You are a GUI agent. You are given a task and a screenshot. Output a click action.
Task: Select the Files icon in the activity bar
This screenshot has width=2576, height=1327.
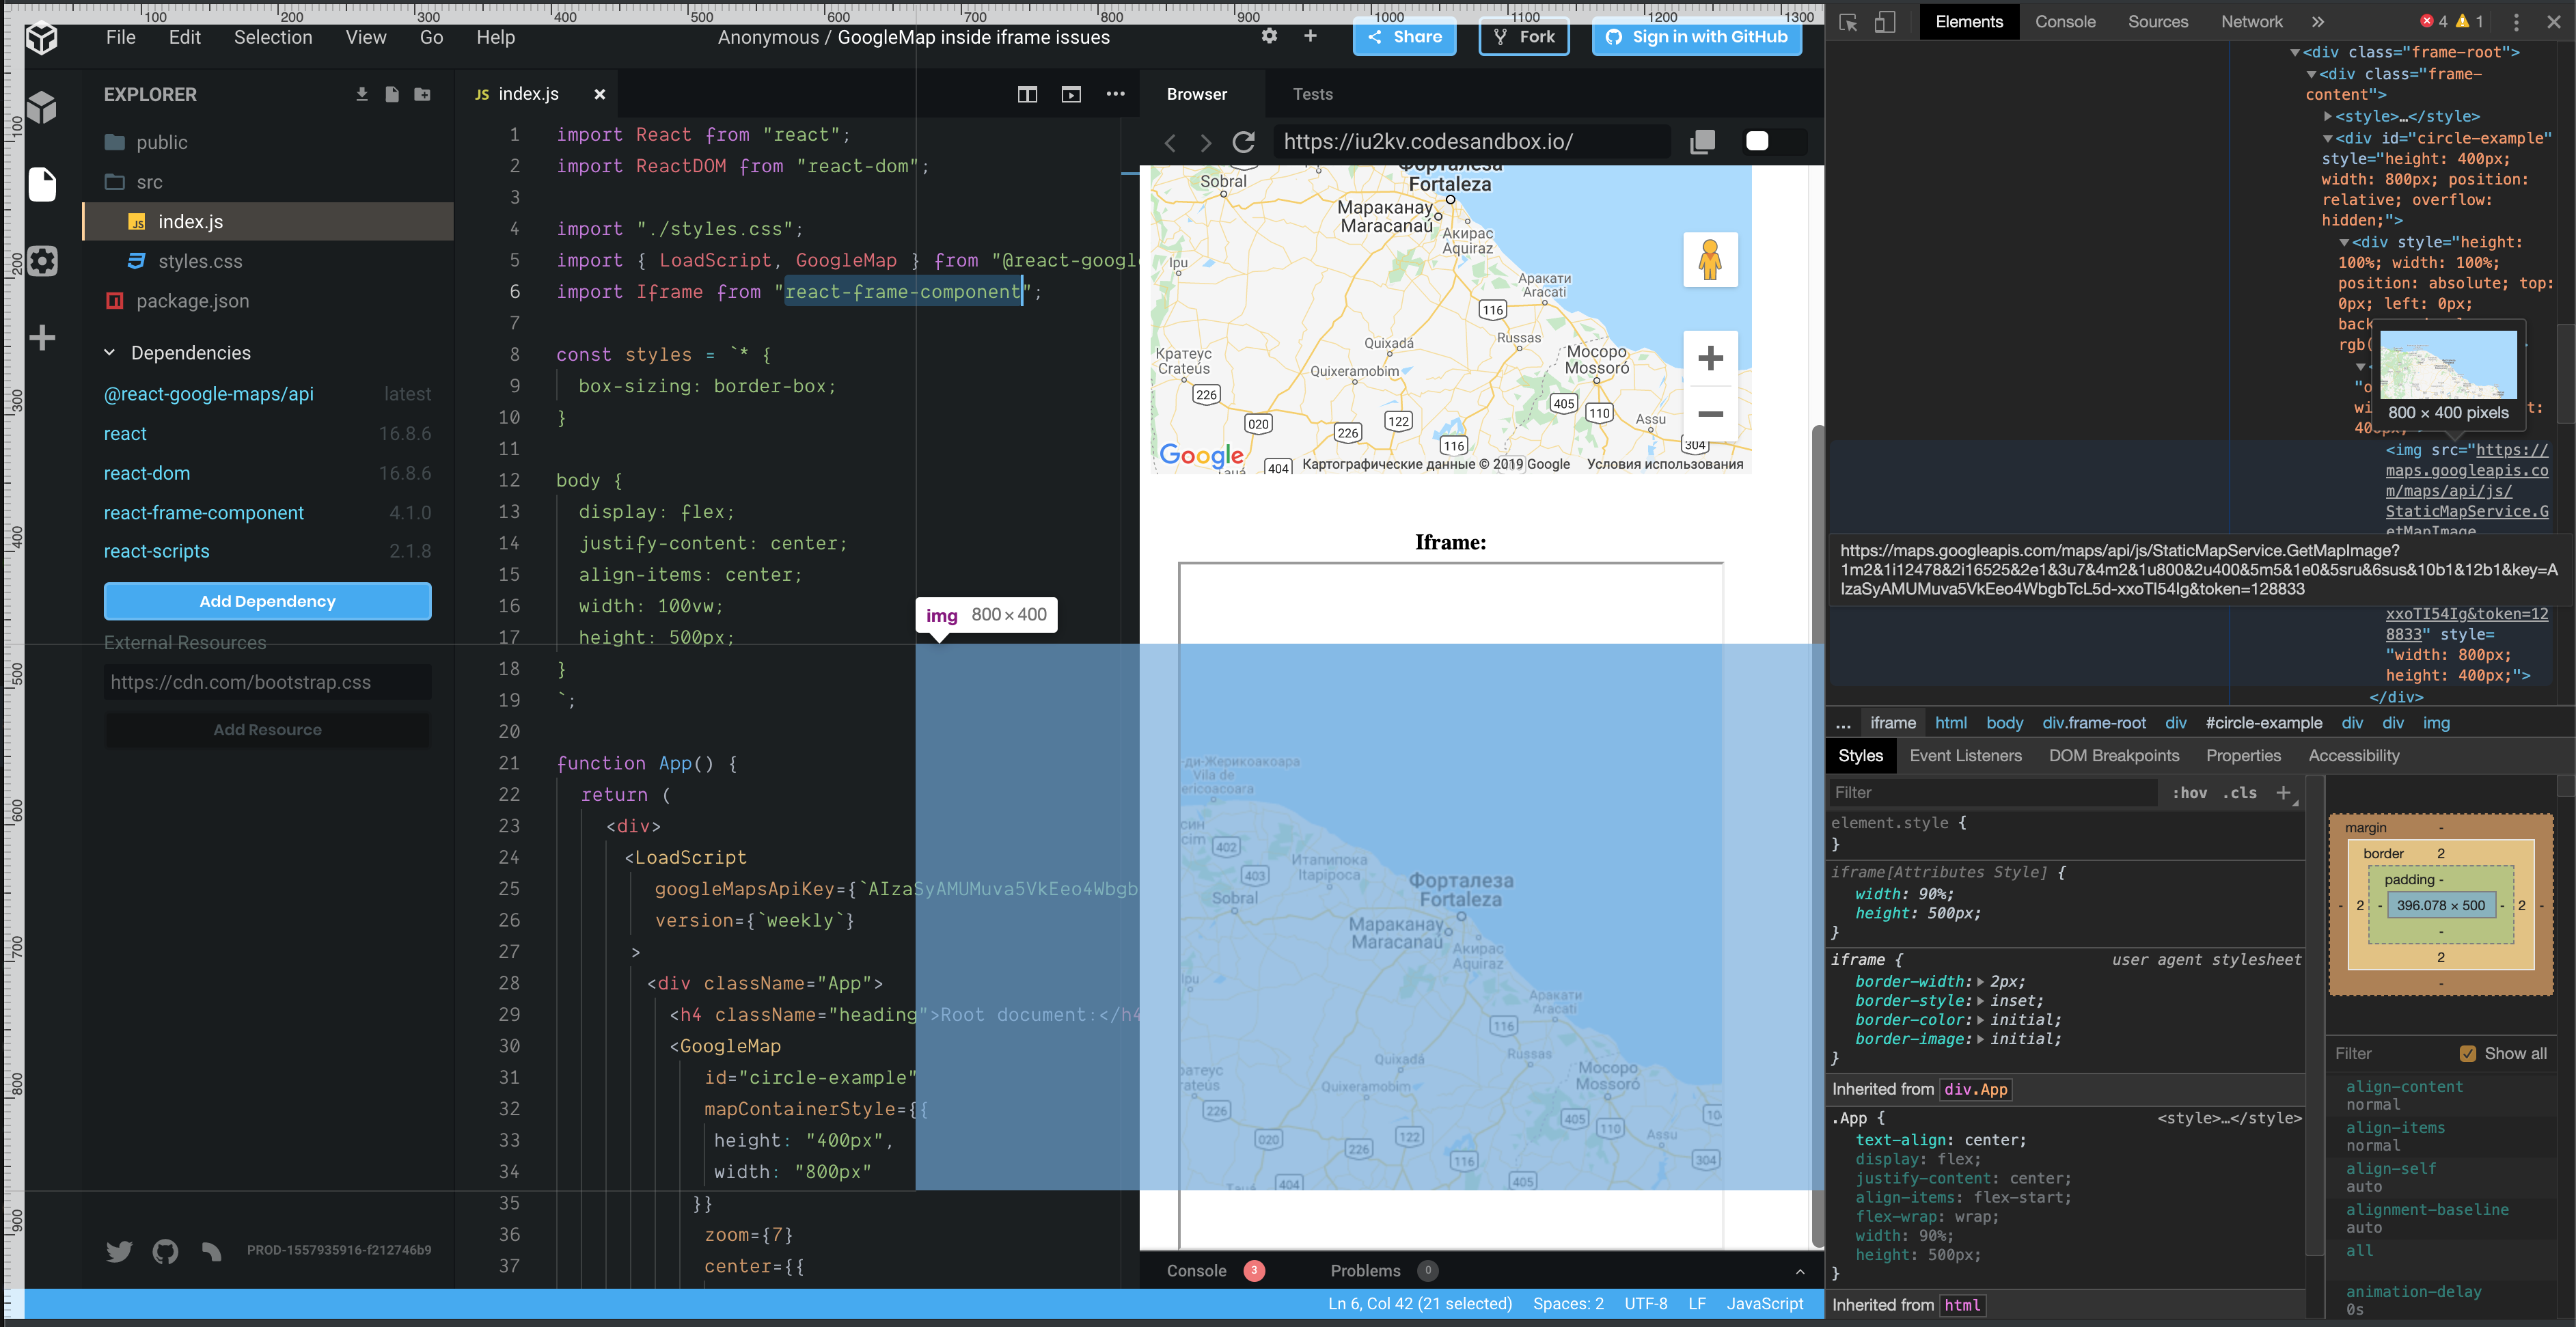(x=42, y=185)
